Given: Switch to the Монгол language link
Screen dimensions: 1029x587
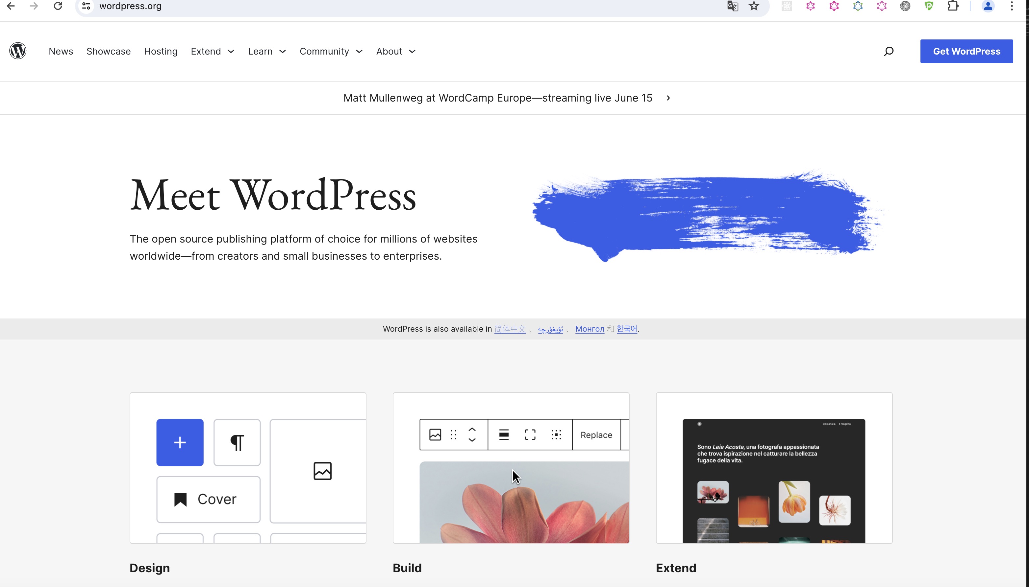Looking at the screenshot, I should pos(590,329).
